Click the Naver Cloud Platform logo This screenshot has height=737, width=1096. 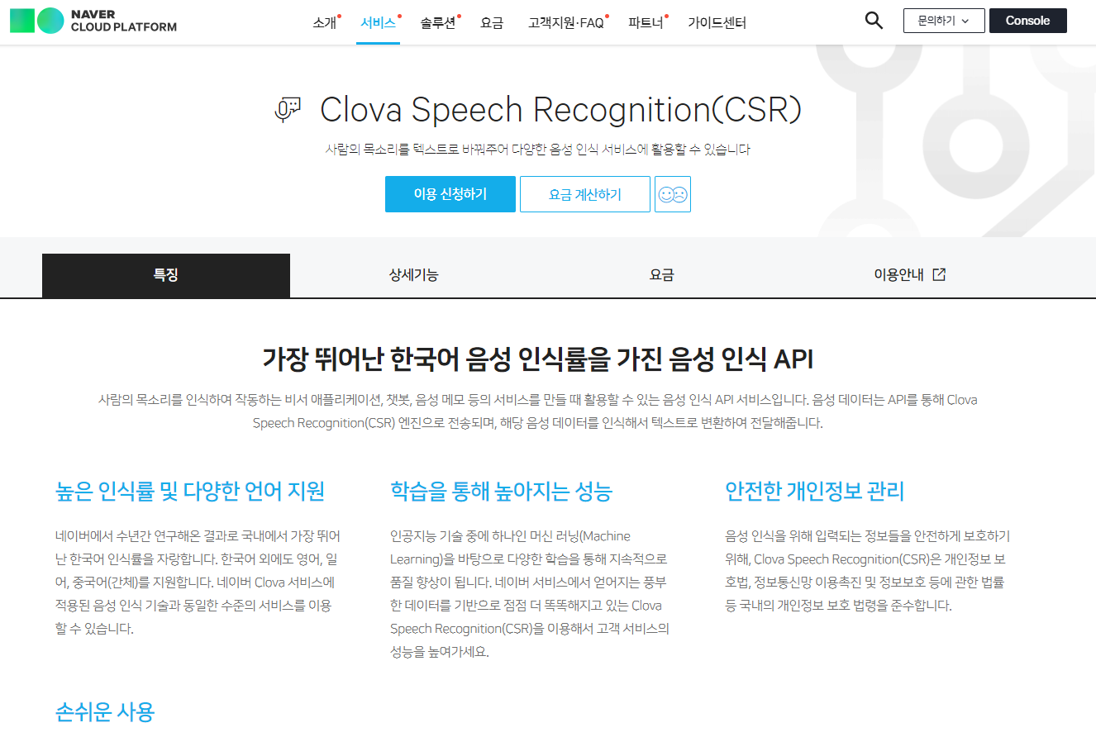tap(93, 21)
